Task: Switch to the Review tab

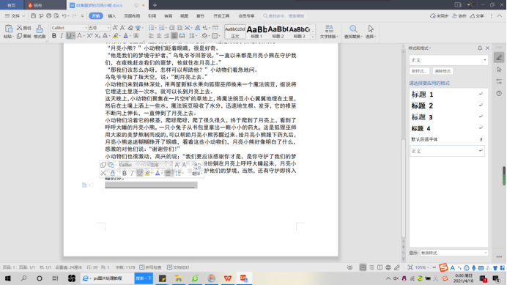Action: [x=168, y=15]
